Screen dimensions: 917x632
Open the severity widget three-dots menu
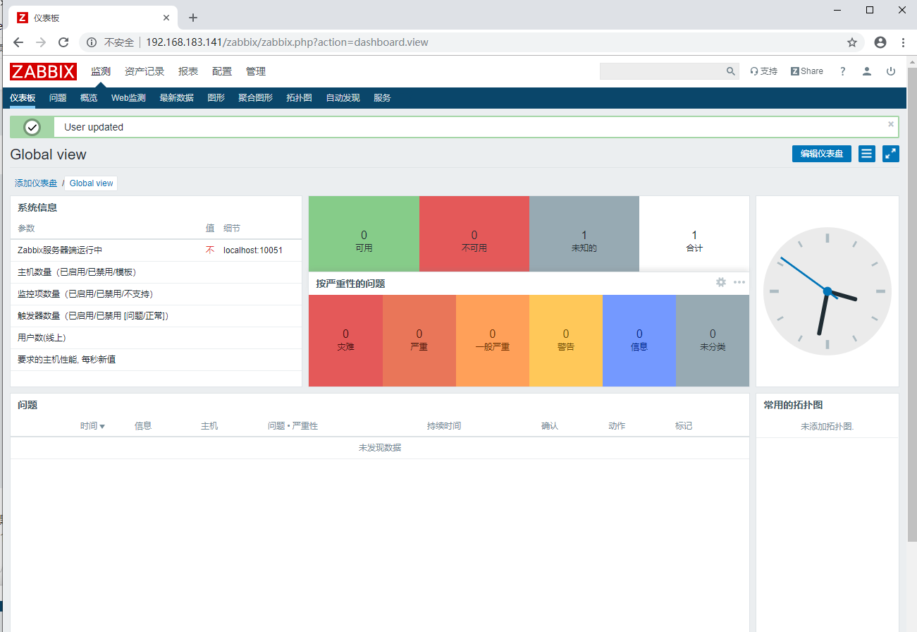pyautogui.click(x=739, y=282)
